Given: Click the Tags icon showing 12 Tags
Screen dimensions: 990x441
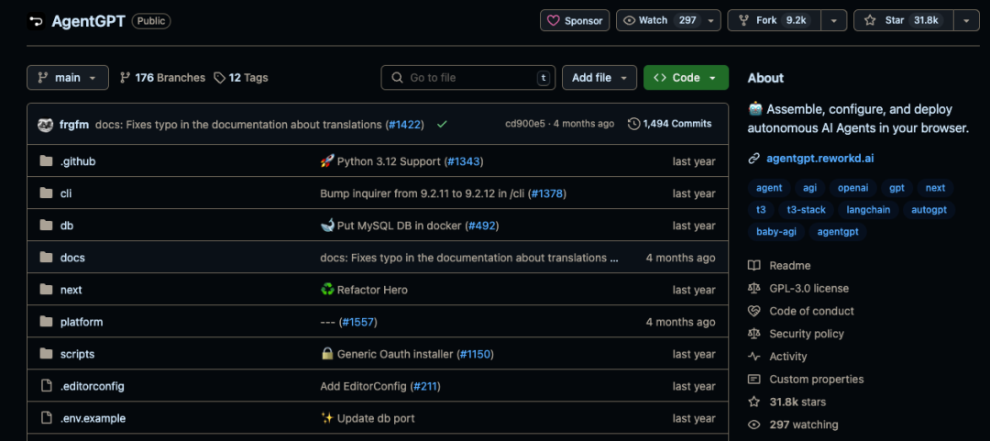Looking at the screenshot, I should click(x=219, y=78).
